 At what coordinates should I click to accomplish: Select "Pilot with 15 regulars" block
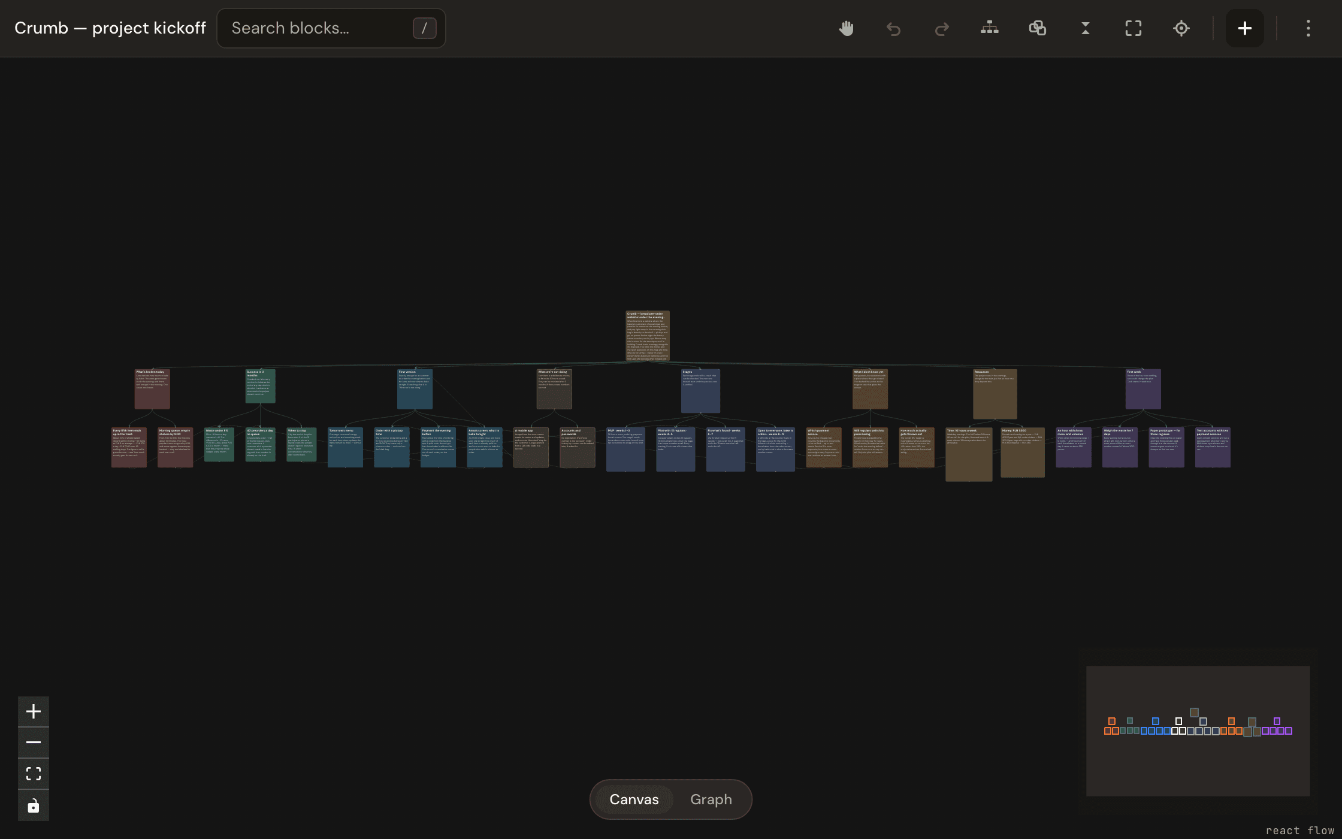pyautogui.click(x=676, y=449)
